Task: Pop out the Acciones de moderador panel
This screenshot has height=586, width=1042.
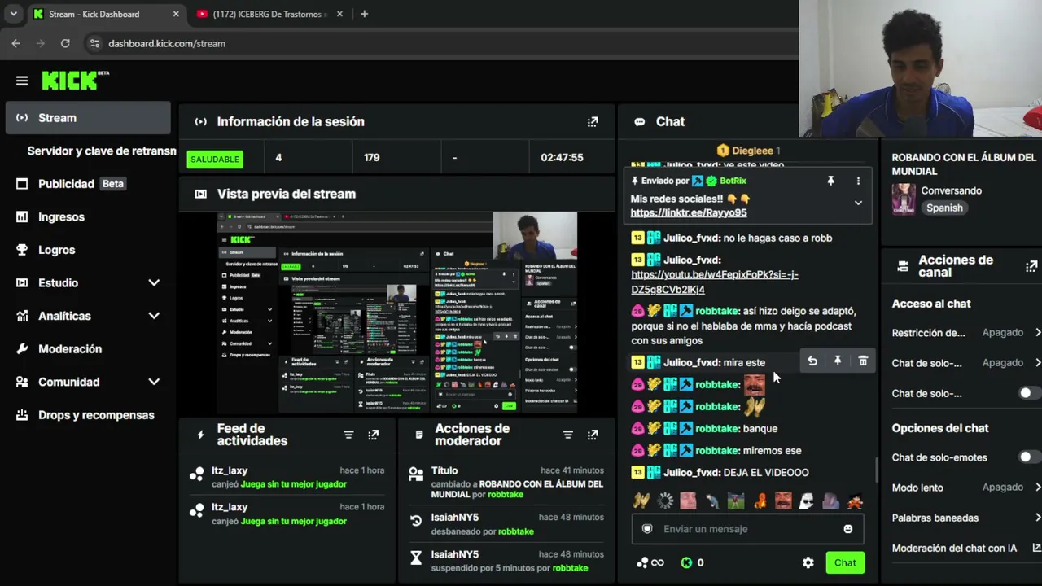Action: pyautogui.click(x=593, y=435)
